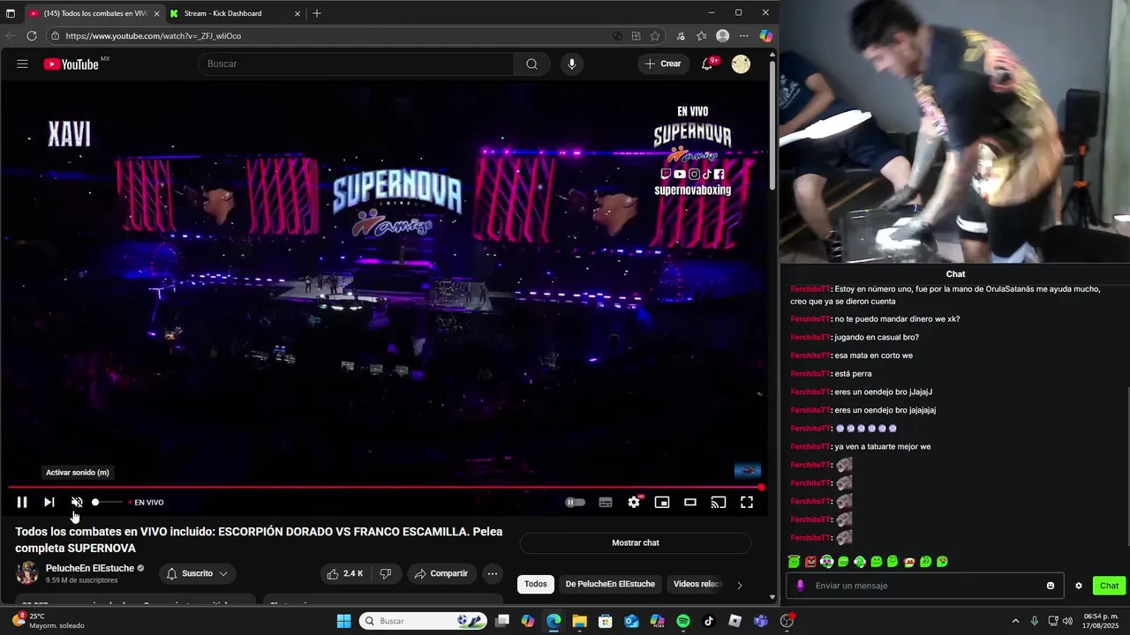Skip to next video in player
The image size is (1130, 635).
(x=49, y=502)
